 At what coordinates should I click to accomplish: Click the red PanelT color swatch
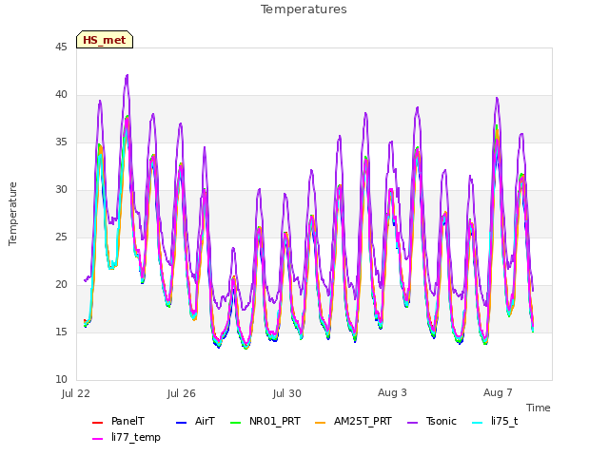coord(97,422)
